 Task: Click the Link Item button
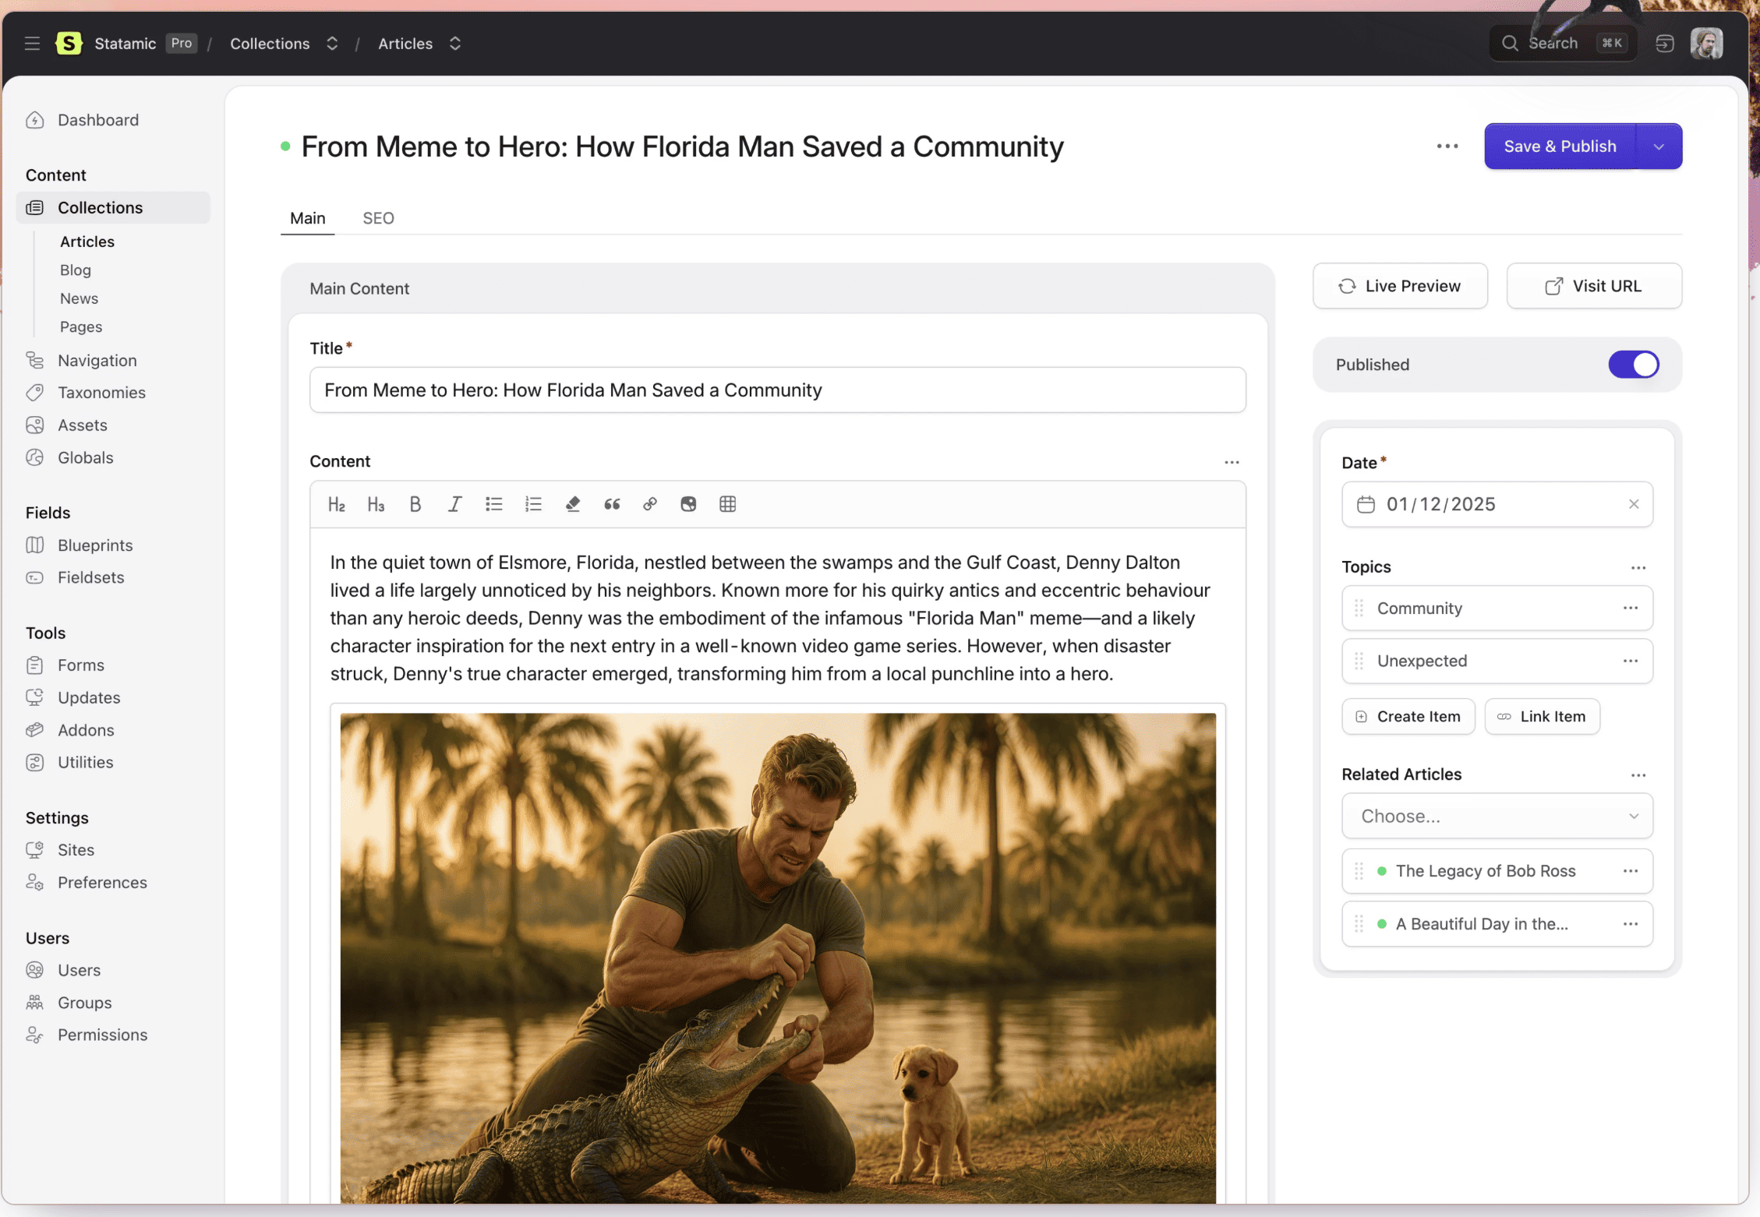1542,716
